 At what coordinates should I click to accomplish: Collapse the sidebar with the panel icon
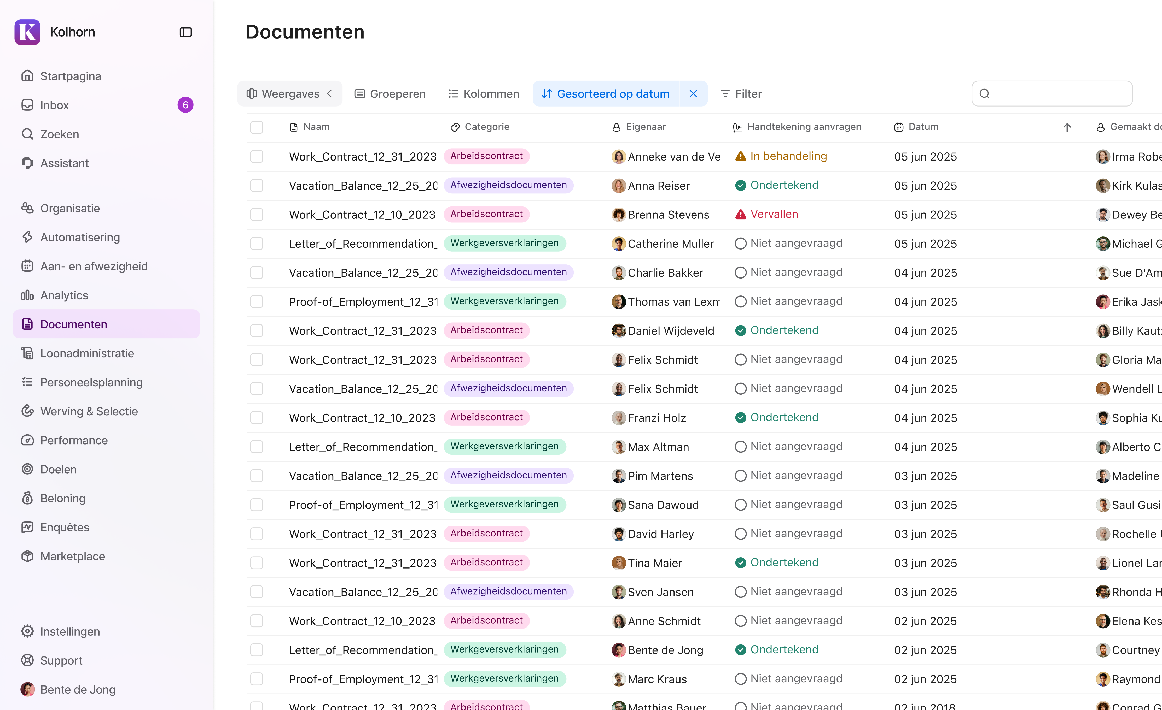point(185,32)
